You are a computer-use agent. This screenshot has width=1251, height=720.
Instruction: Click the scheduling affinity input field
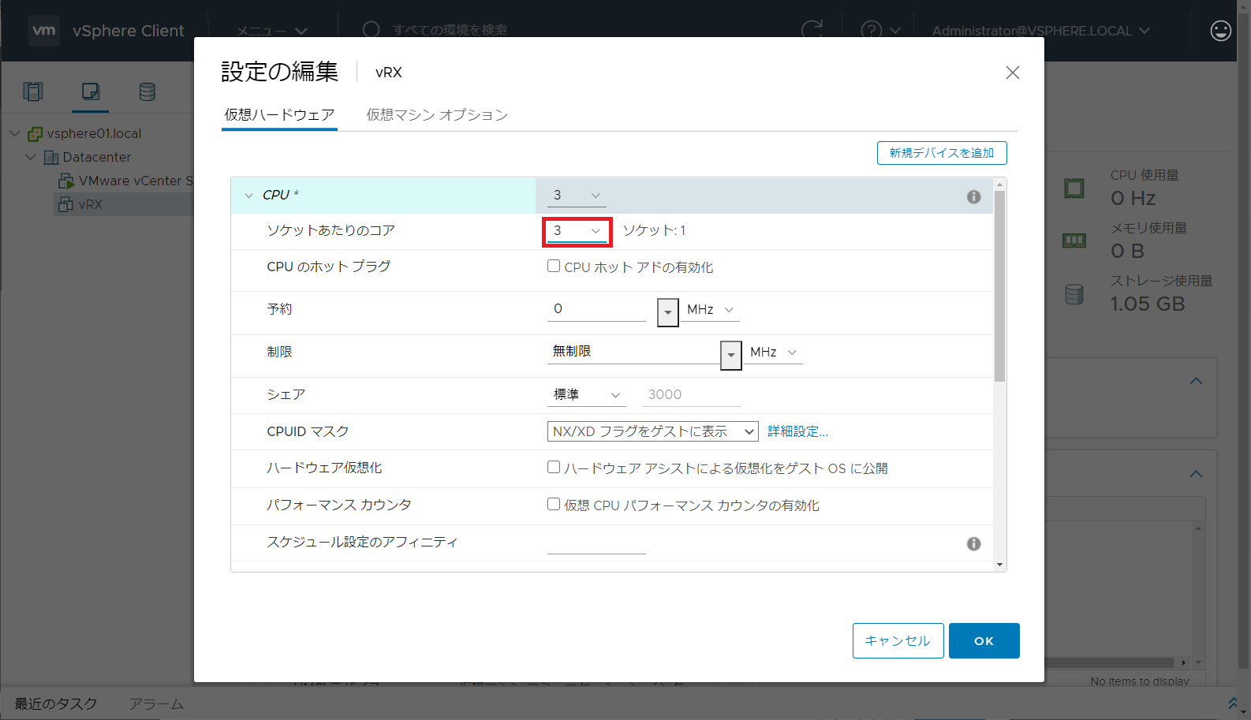(596, 543)
